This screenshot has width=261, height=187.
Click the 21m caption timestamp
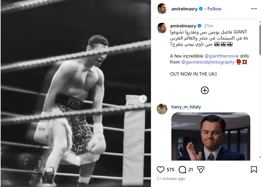click(x=208, y=26)
